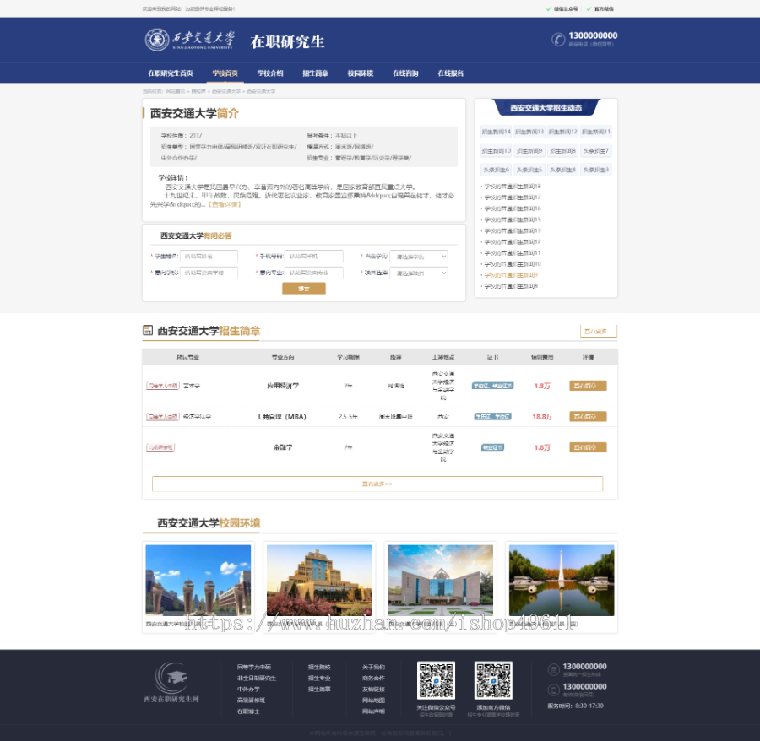Image resolution: width=760 pixels, height=741 pixels.
Task: Click the Xi'an Jiaotong University logo in header
Action: point(190,40)
